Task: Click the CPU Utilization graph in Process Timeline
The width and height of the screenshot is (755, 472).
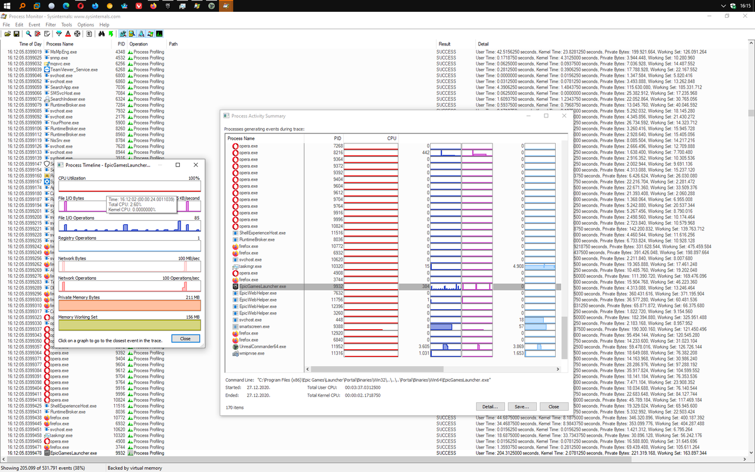Action: coord(129,187)
